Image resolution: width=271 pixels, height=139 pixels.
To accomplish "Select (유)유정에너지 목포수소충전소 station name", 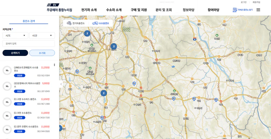I will (x=27, y=85).
